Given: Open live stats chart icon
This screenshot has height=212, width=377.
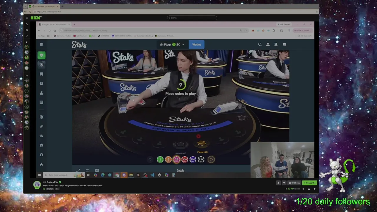Looking at the screenshot, I should (x=97, y=170).
